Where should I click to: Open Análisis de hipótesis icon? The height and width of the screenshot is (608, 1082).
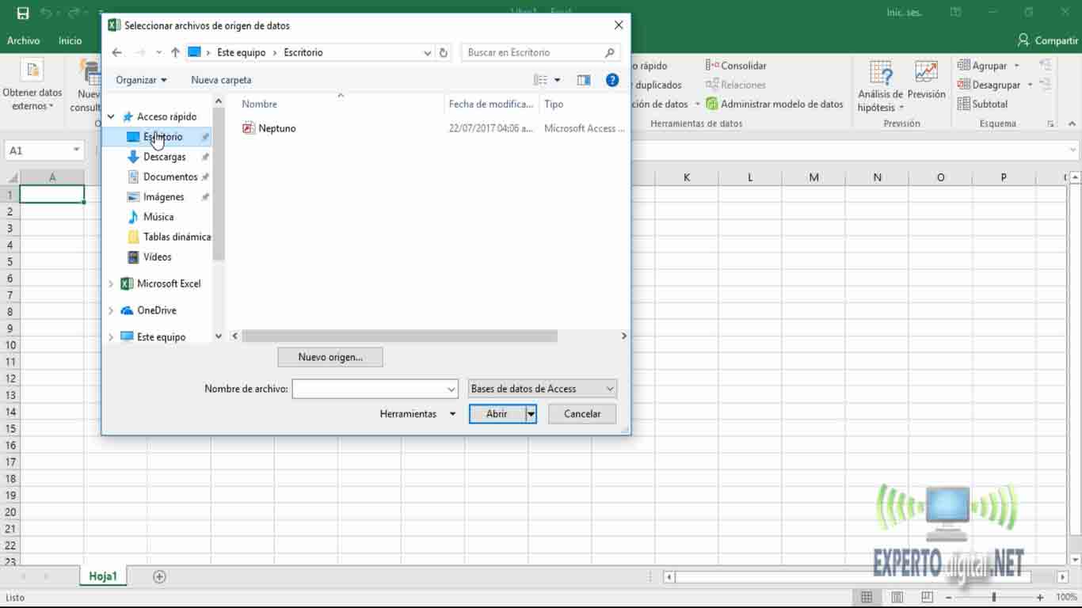tap(880, 73)
